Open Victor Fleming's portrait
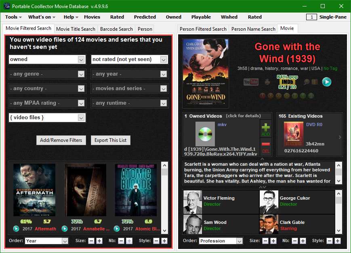351x253 pixels. tap(193, 202)
